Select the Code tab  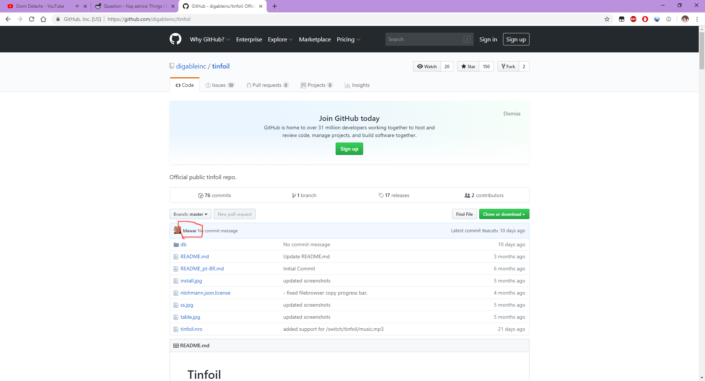click(185, 85)
